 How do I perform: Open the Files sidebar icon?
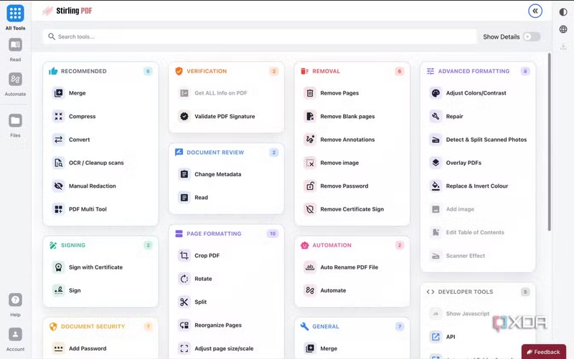[15, 120]
